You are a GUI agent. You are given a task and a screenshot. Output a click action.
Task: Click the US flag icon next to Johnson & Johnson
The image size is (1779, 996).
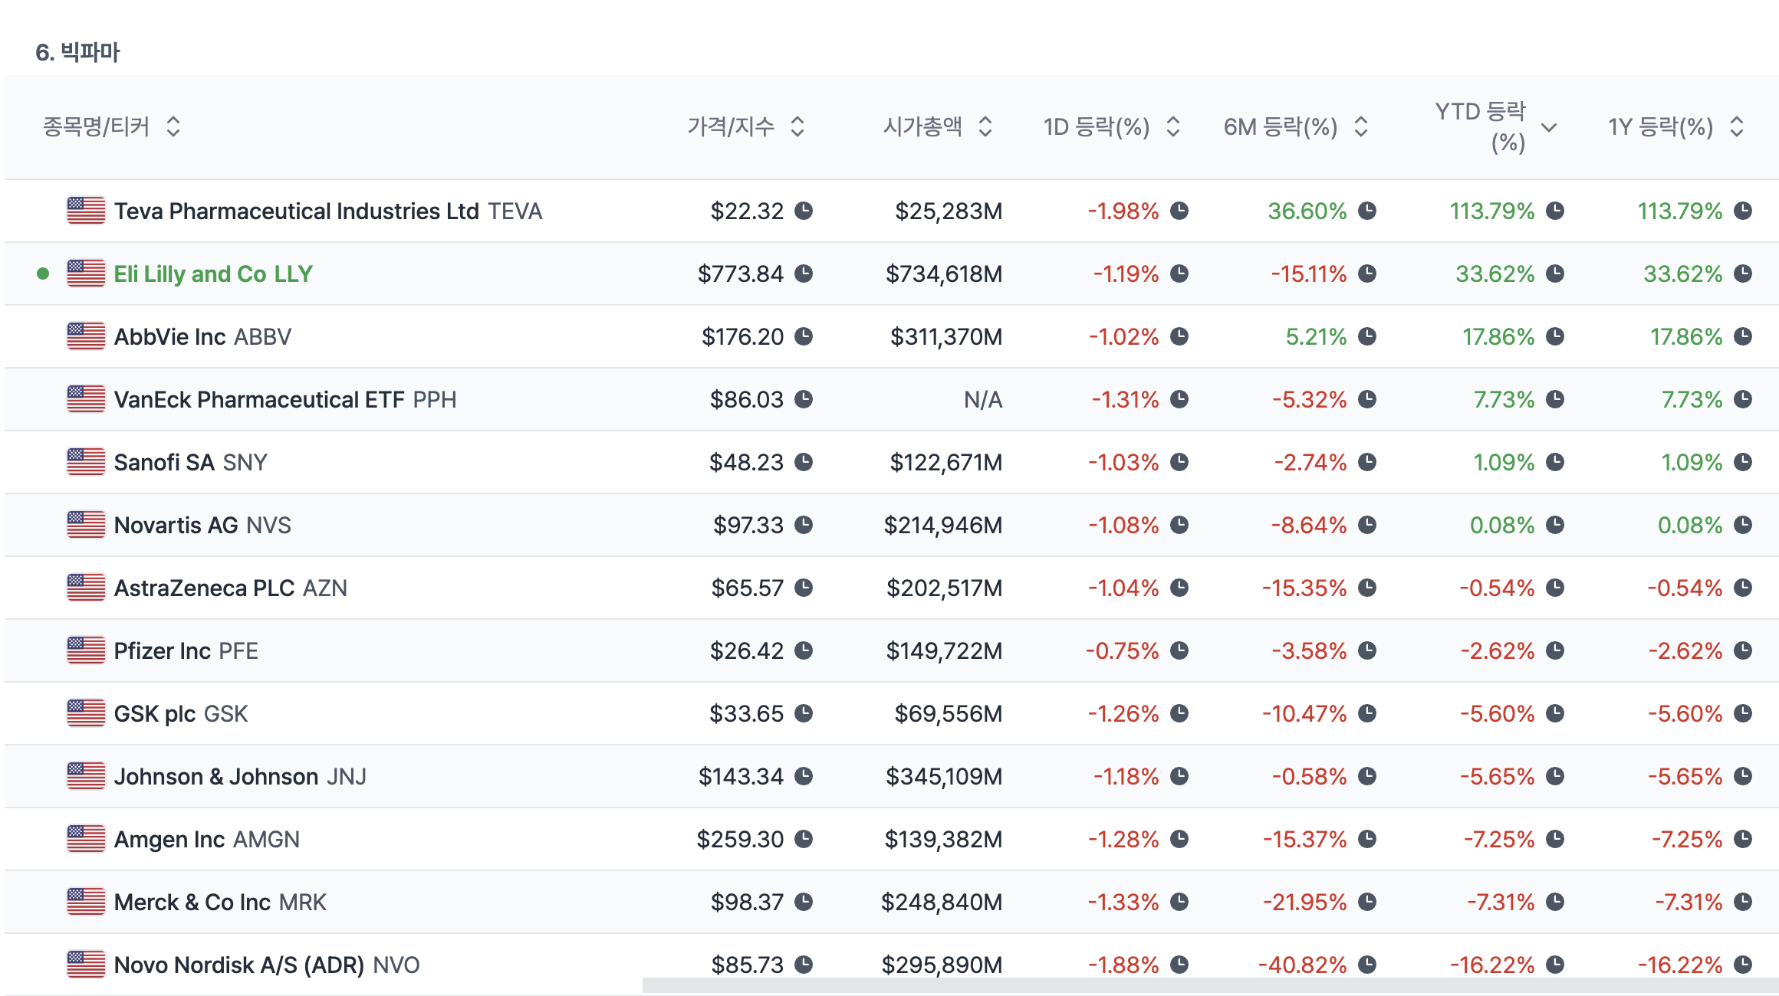pyautogui.click(x=86, y=776)
